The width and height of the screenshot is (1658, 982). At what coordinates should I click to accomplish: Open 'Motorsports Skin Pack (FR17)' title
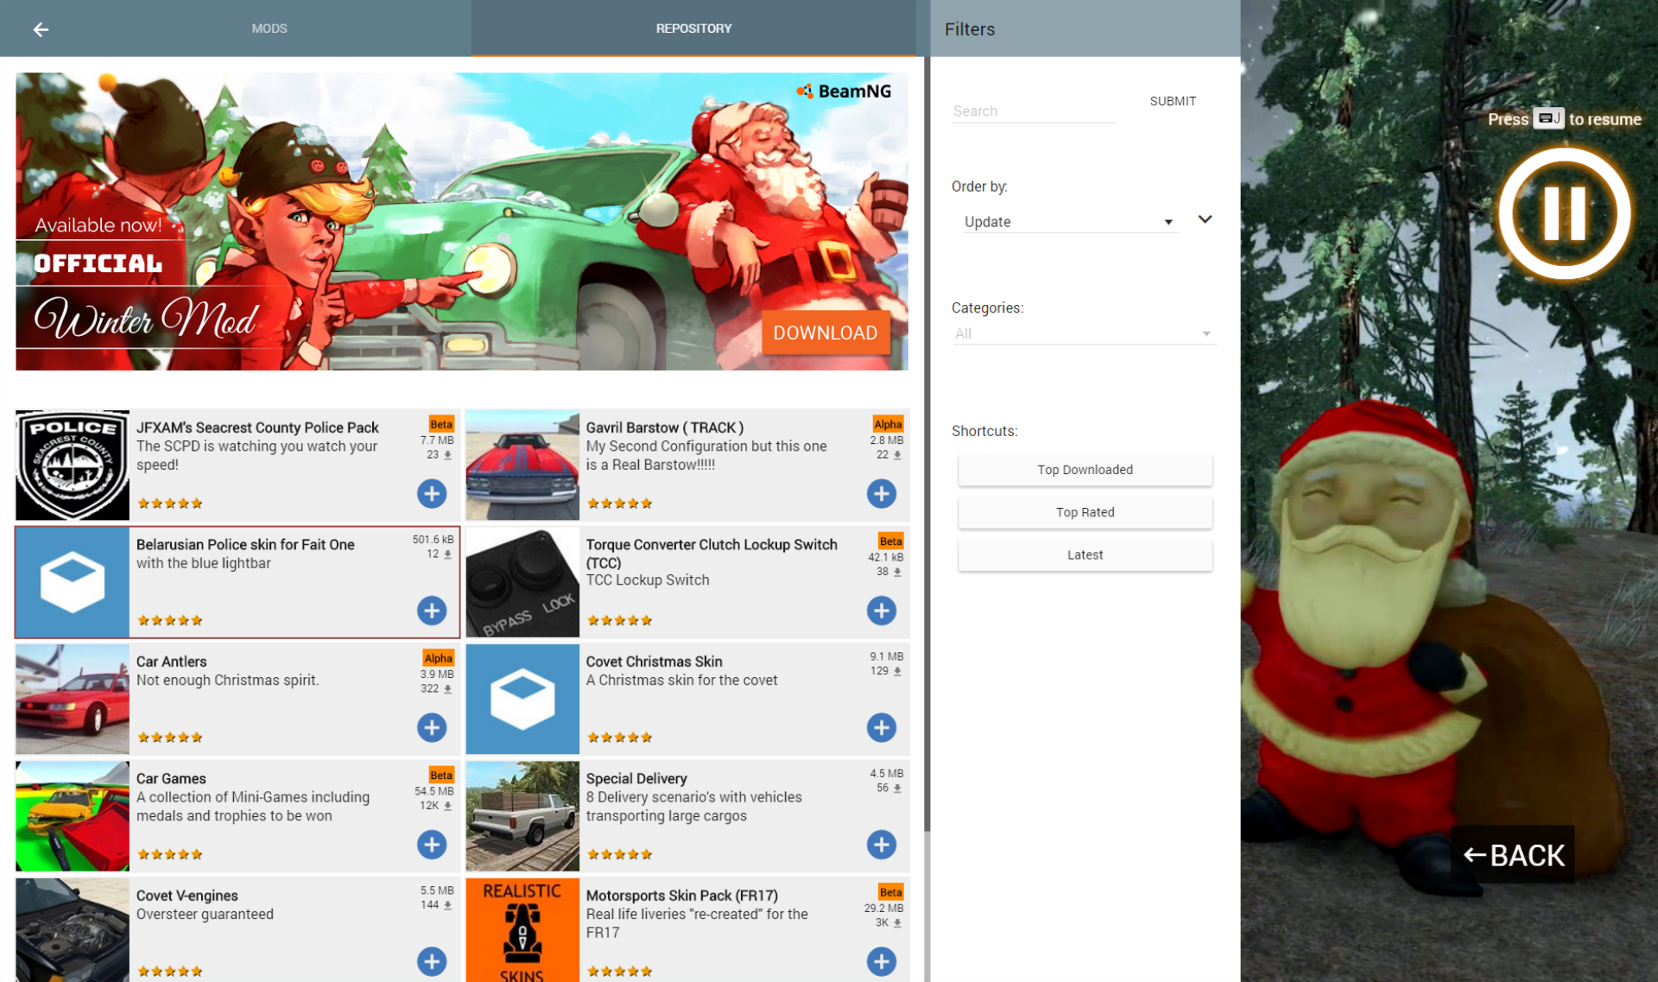(x=682, y=896)
